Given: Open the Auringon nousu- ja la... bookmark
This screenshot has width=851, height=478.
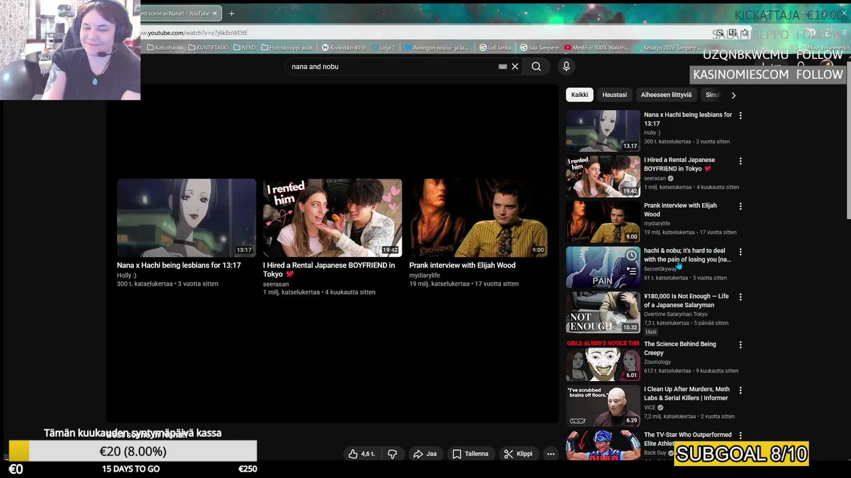Looking at the screenshot, I should tap(435, 48).
